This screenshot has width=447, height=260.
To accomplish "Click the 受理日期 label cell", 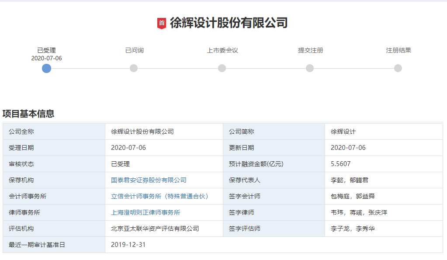I will point(54,148).
